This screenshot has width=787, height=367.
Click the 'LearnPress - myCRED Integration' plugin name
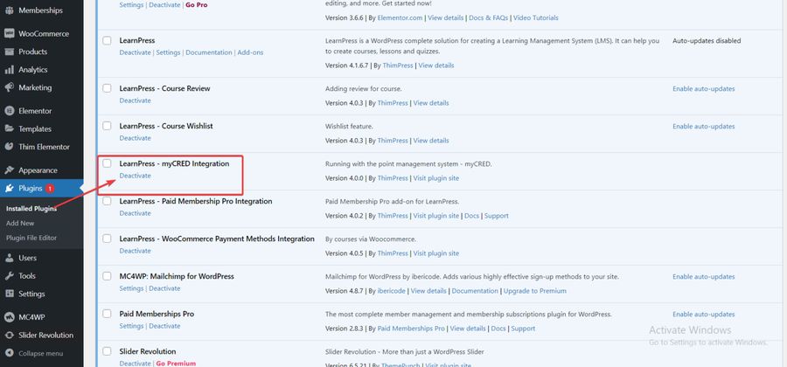coord(174,163)
